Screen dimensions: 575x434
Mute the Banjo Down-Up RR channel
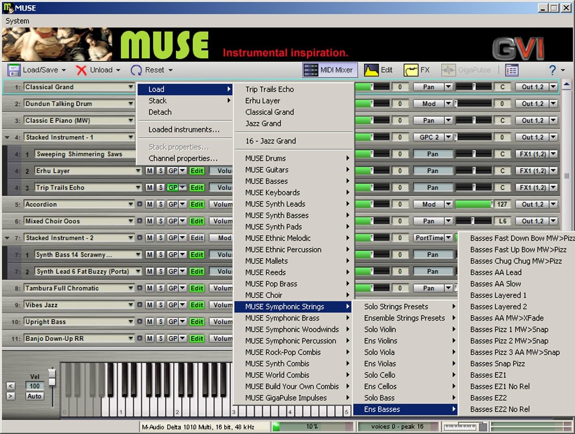click(x=149, y=338)
